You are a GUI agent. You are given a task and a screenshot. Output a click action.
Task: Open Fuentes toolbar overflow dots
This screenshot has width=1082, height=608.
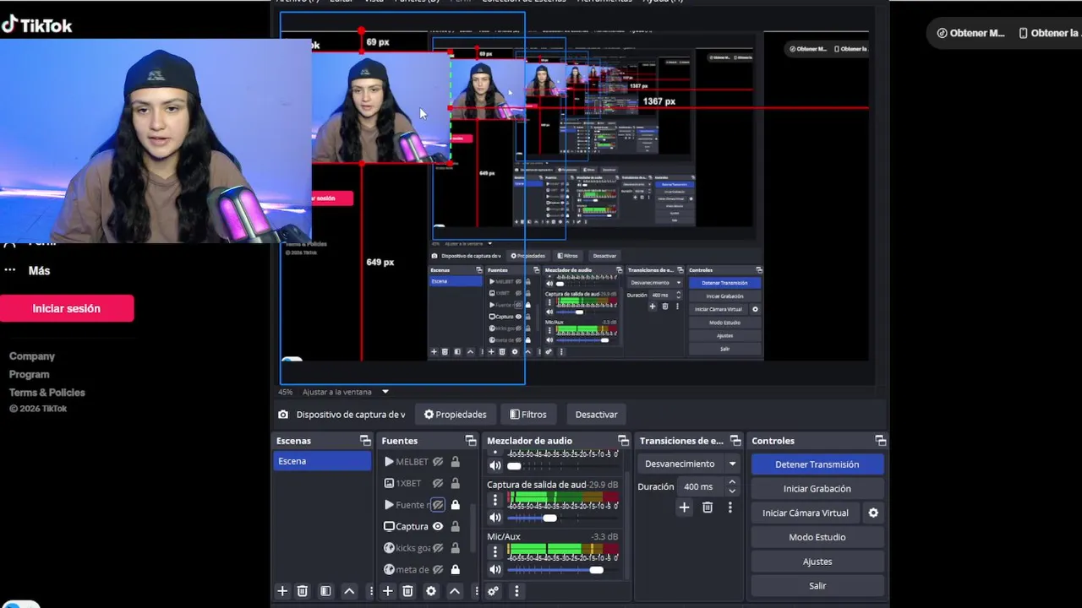[x=477, y=591]
